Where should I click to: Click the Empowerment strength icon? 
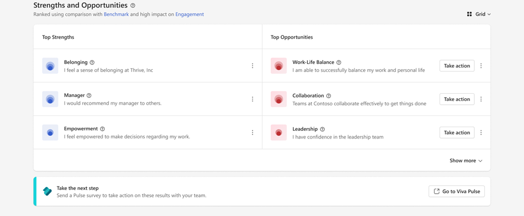point(50,133)
